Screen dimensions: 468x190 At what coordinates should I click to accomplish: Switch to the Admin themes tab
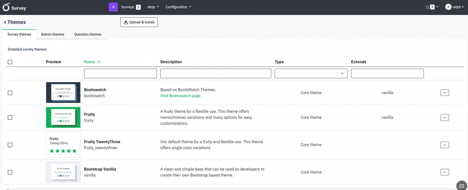pos(53,34)
